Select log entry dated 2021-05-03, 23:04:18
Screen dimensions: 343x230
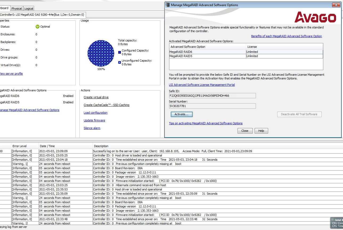pyautogui.click(x=171, y=160)
